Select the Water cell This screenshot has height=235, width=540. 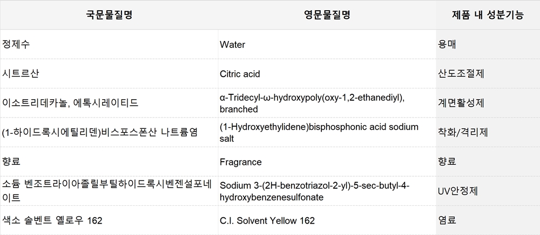click(327, 44)
